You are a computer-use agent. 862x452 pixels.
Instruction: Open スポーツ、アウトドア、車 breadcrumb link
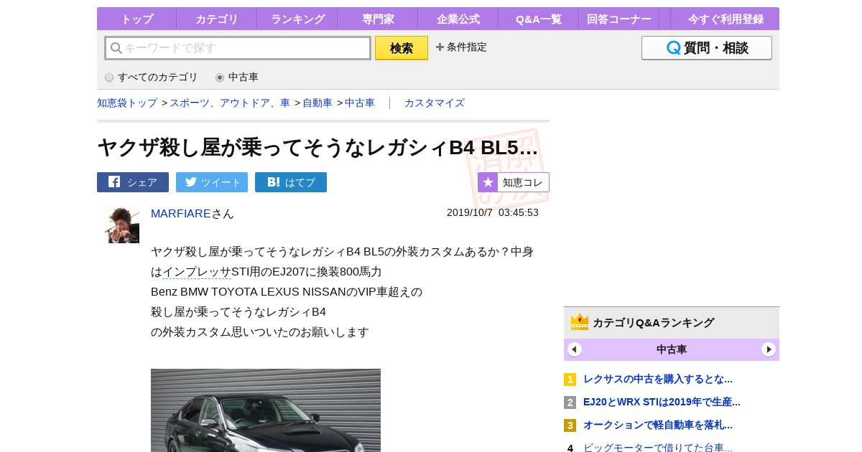(x=230, y=103)
